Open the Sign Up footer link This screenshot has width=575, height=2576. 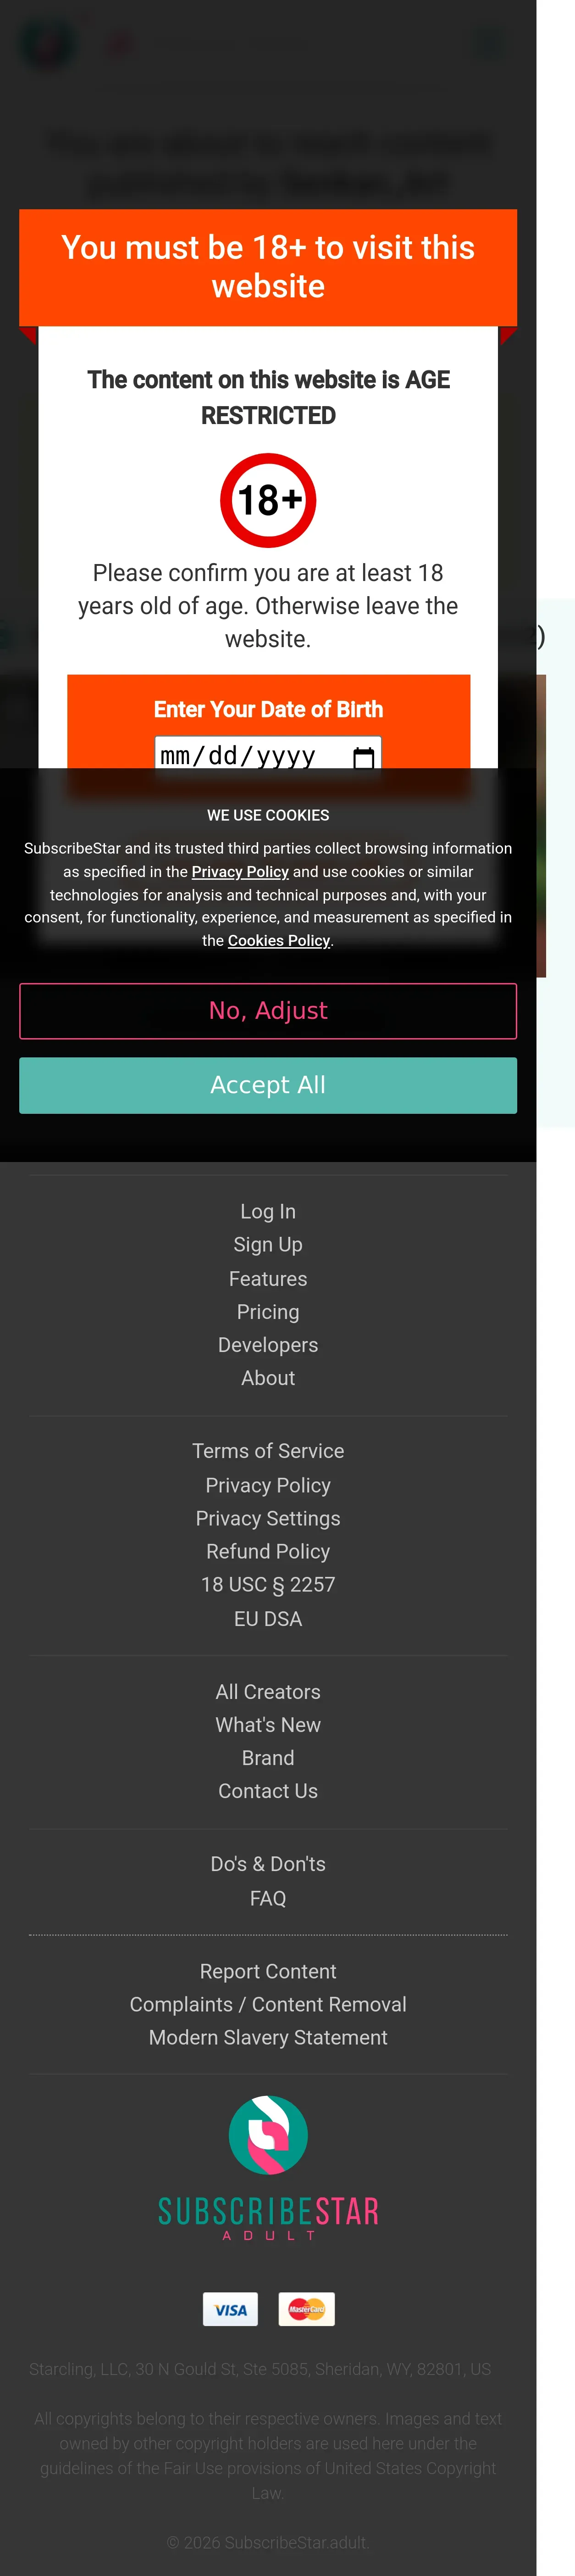(267, 1244)
